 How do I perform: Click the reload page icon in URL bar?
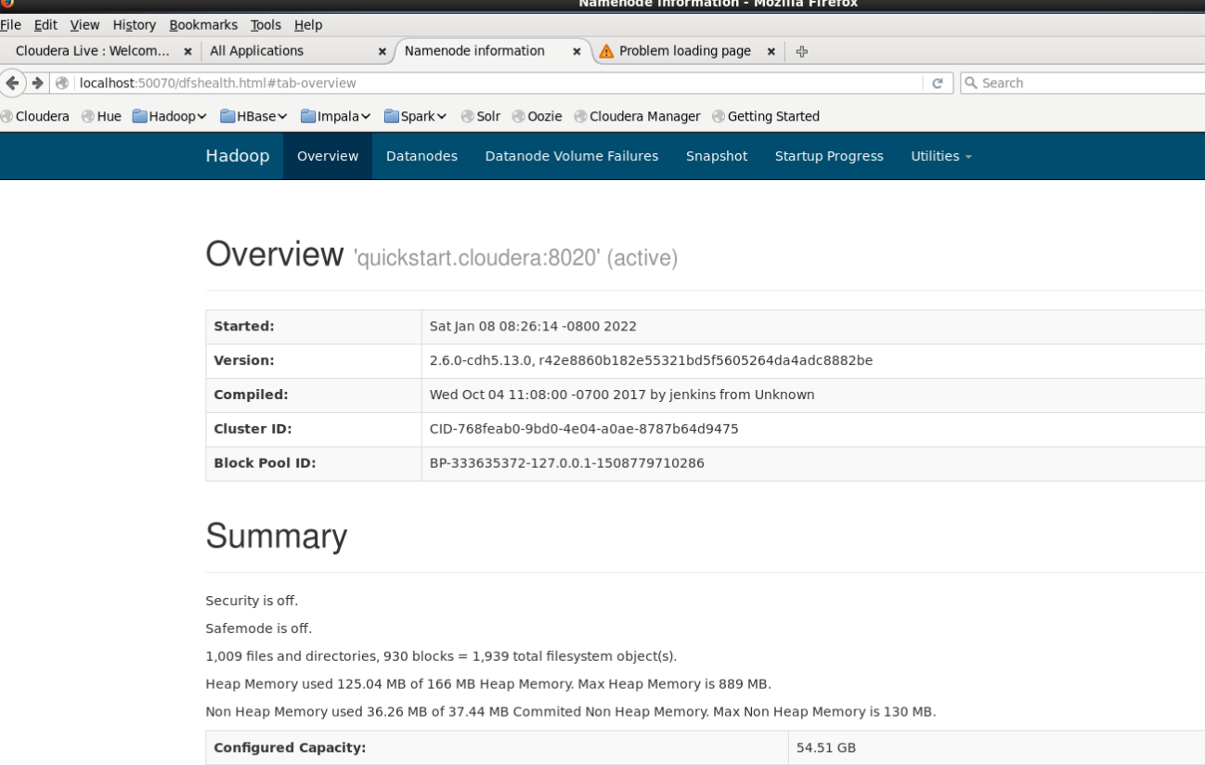pyautogui.click(x=937, y=83)
